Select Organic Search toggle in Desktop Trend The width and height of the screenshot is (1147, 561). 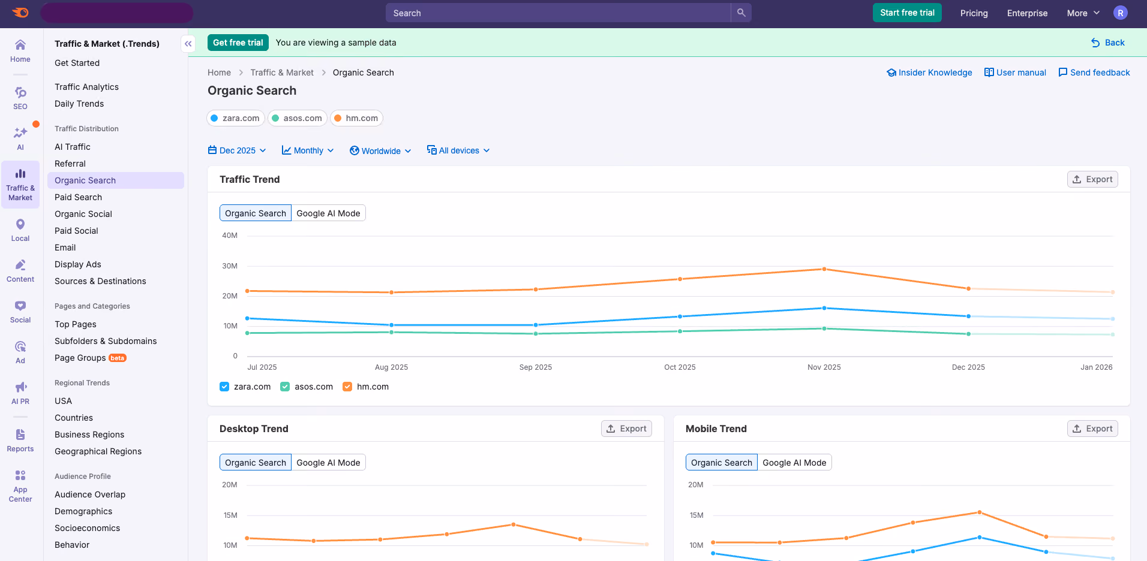point(256,462)
